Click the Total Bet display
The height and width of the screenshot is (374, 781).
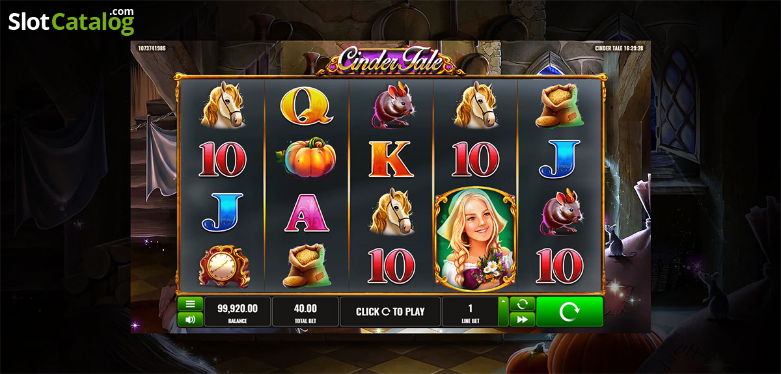point(305,312)
